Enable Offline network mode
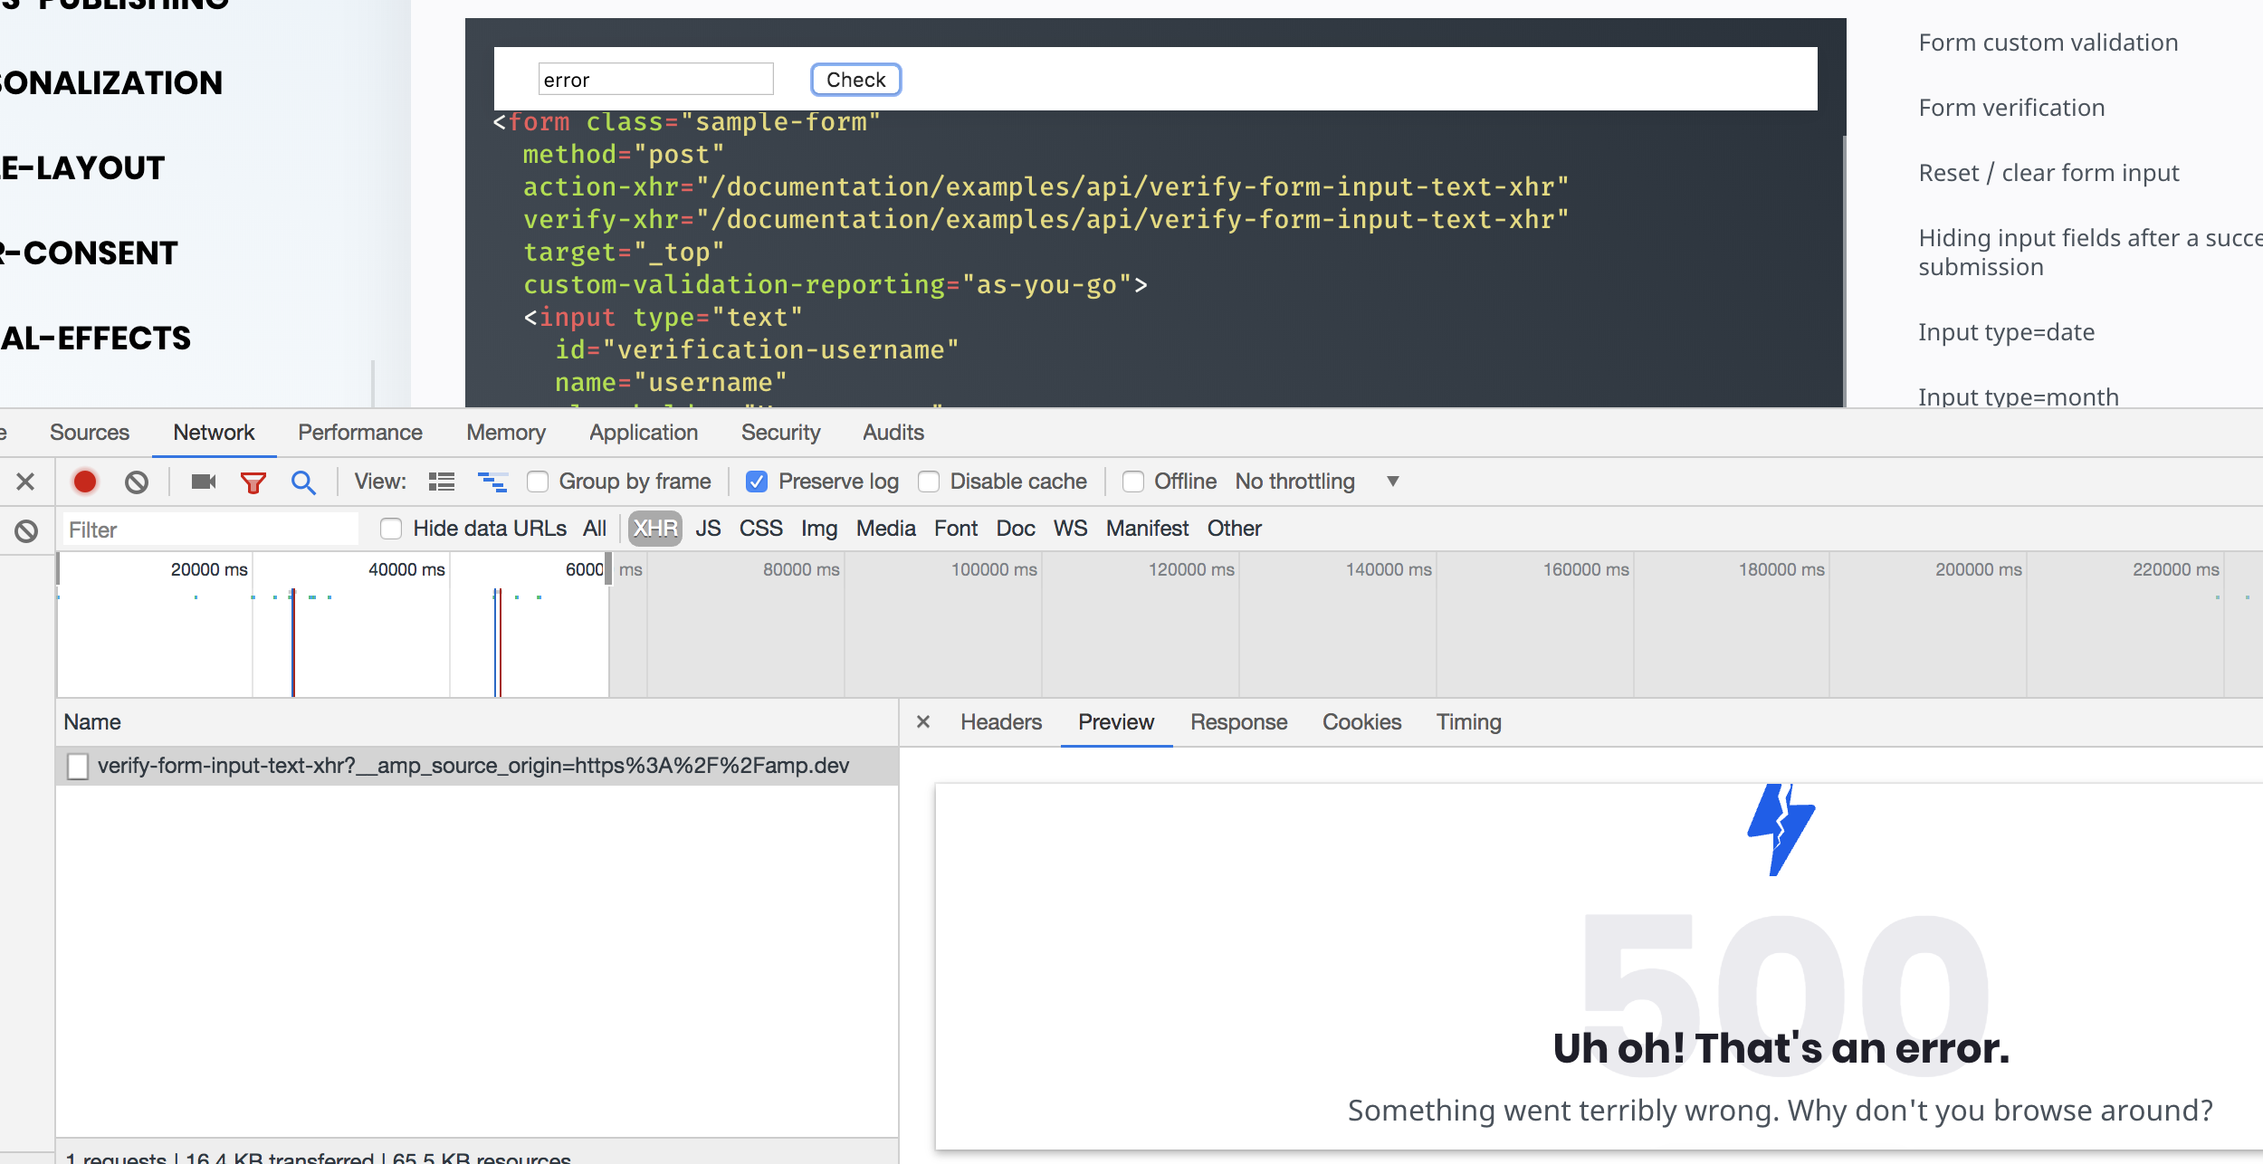 (x=1133, y=481)
